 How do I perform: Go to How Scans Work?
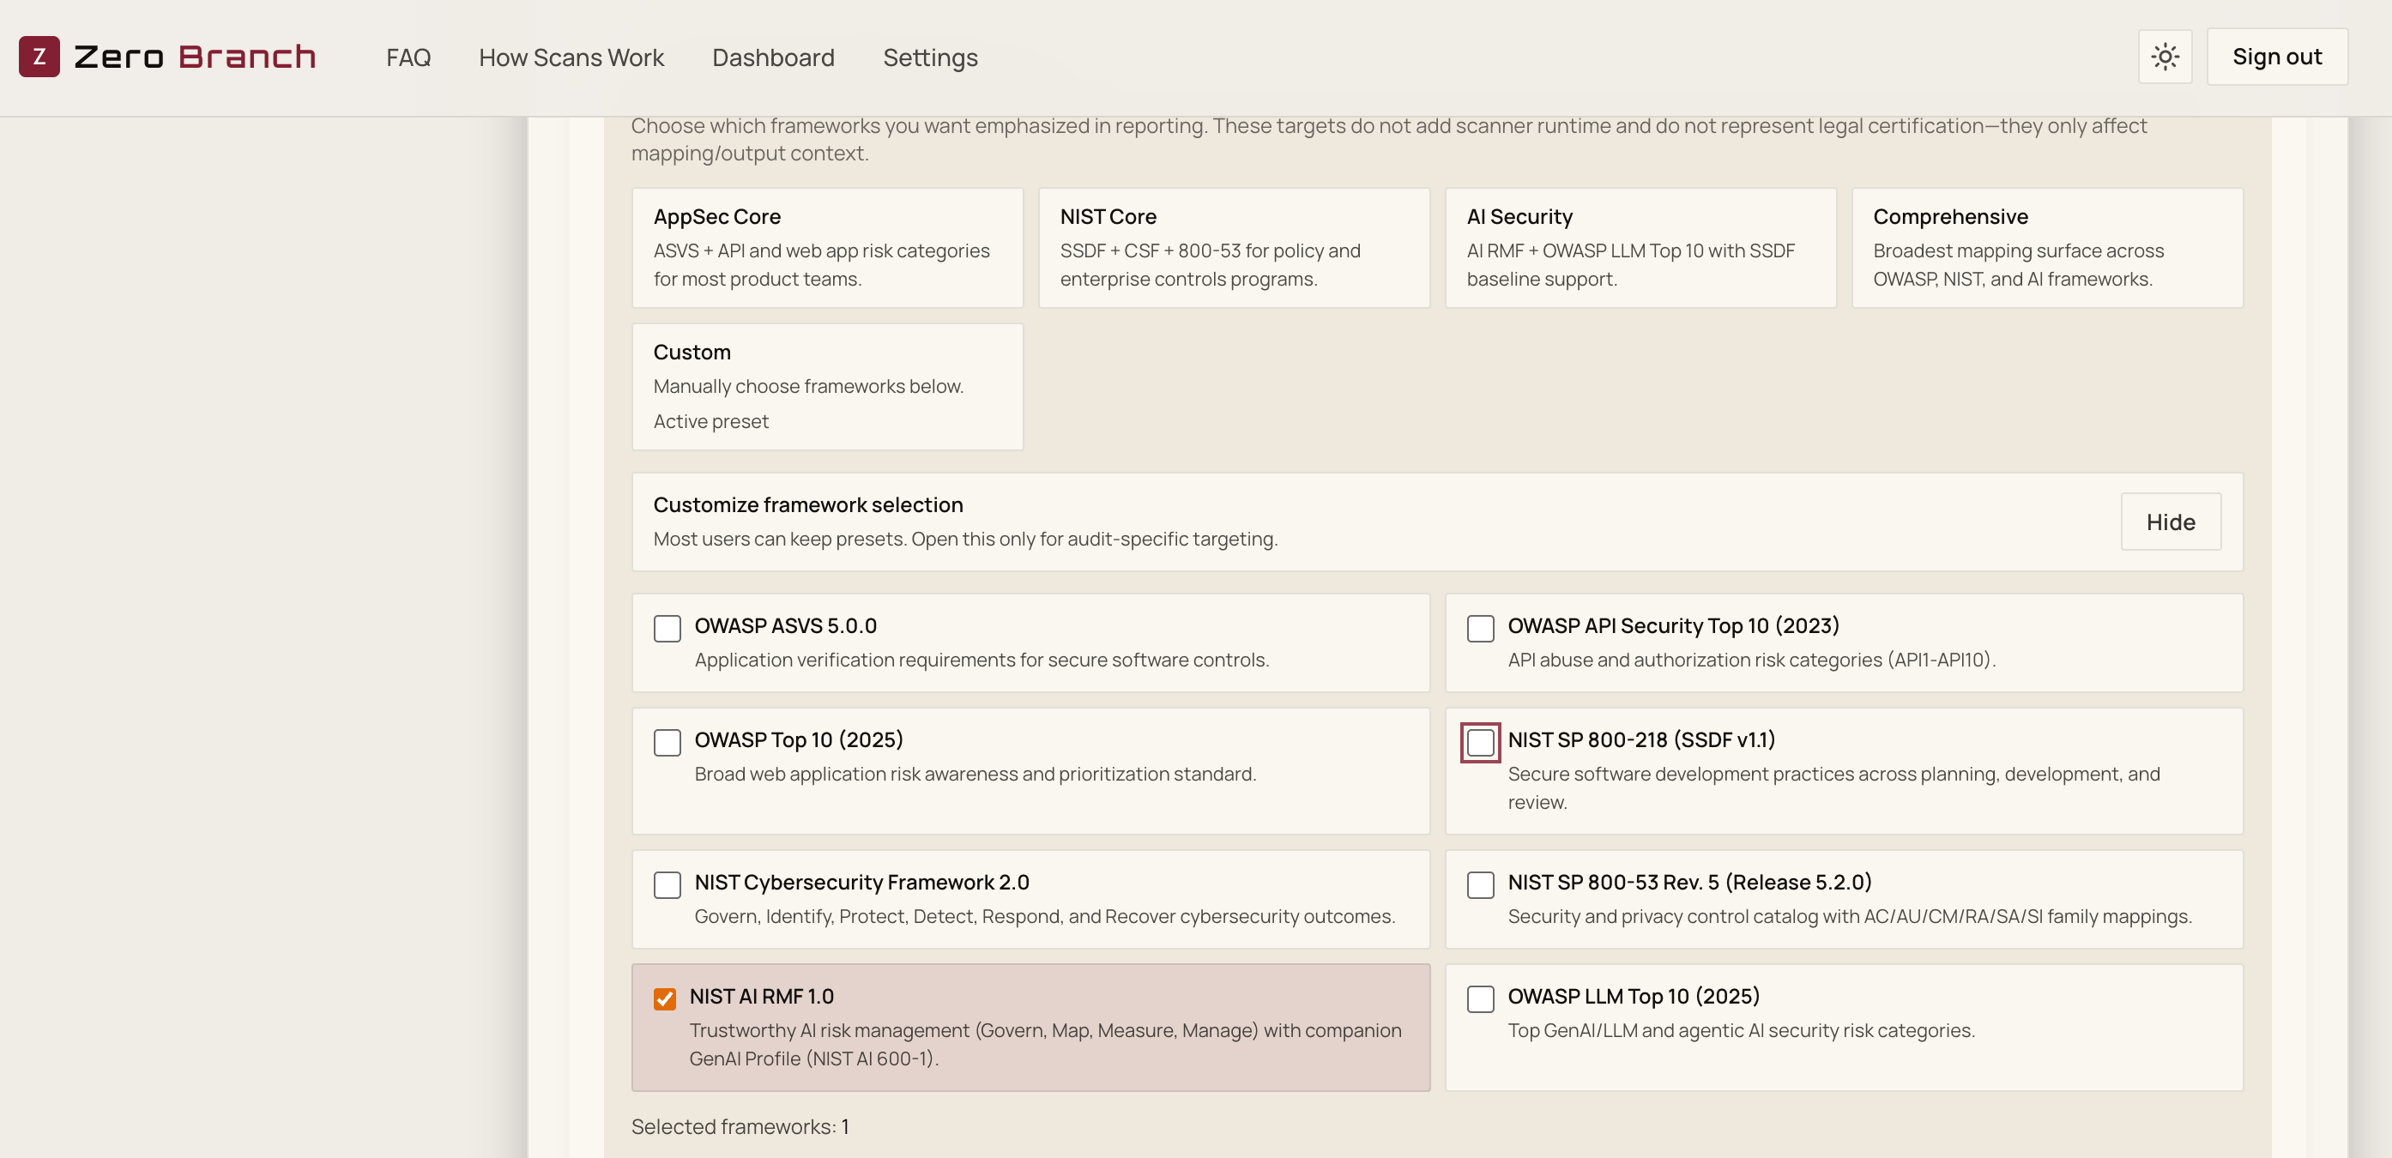(571, 57)
